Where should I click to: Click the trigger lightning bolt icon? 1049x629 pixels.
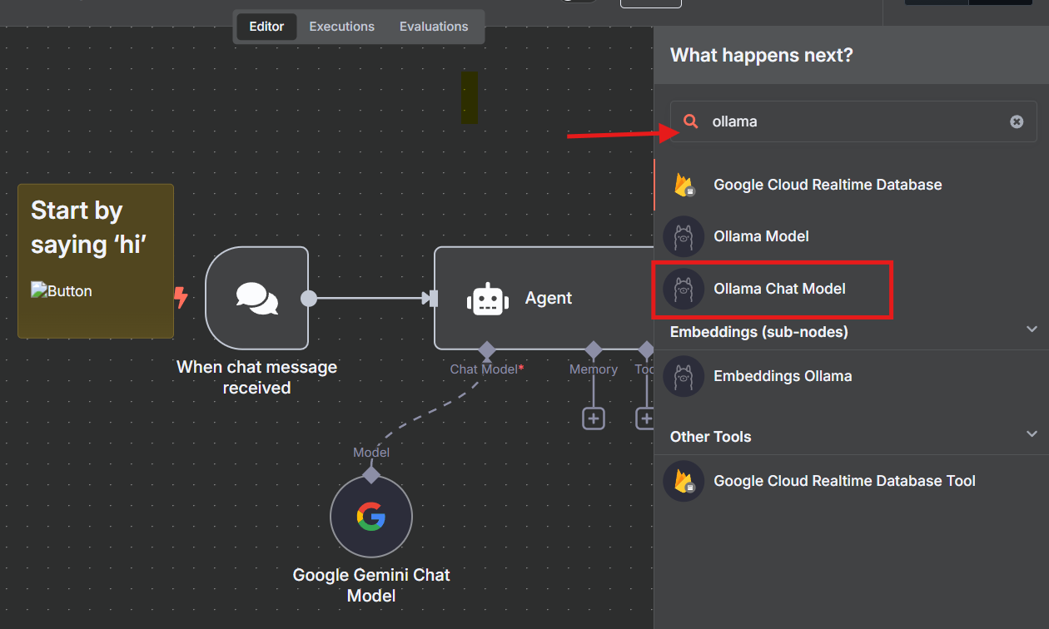point(181,298)
